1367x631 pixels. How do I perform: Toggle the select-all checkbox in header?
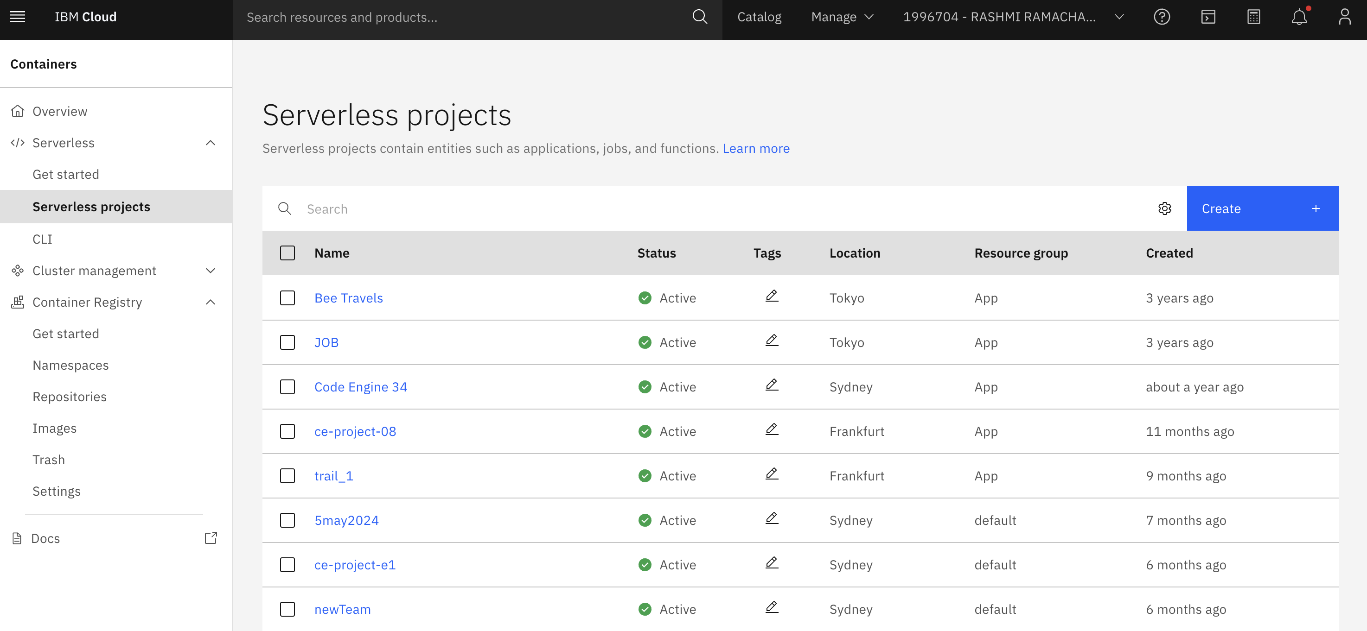[287, 253]
